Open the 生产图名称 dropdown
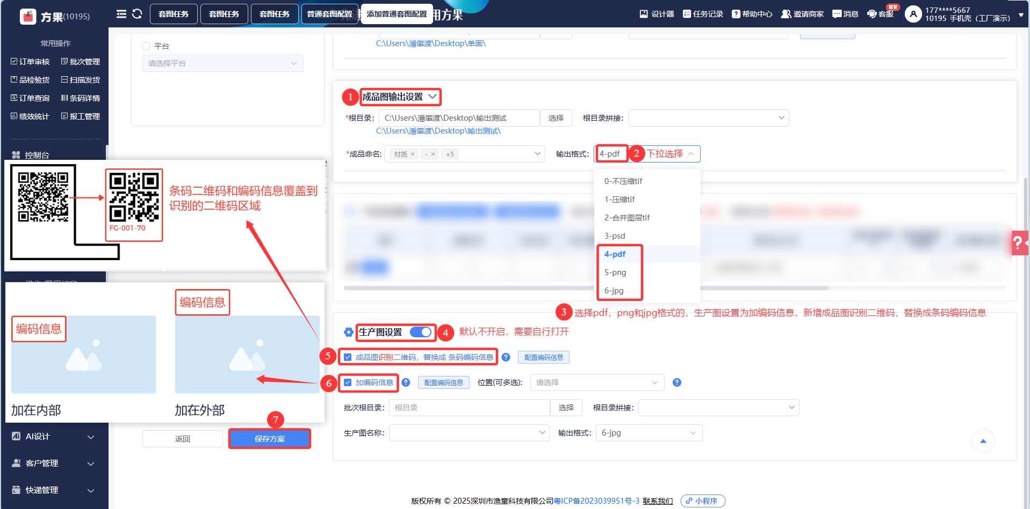Viewport: 1030px width, 509px height. coord(469,433)
